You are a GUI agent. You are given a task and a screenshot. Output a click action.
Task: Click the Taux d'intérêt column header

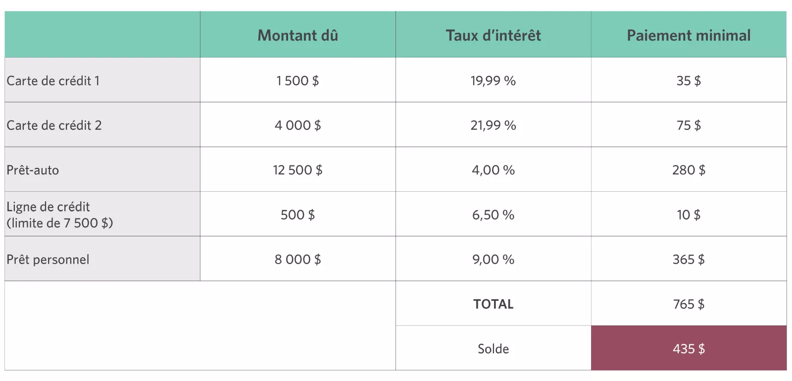[493, 35]
